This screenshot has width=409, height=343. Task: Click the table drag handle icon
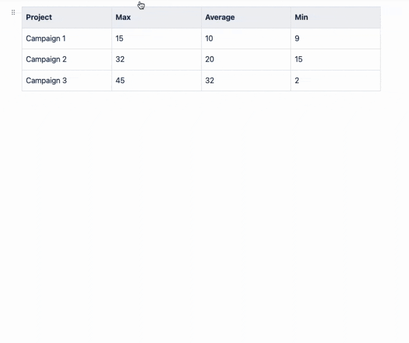tap(13, 12)
